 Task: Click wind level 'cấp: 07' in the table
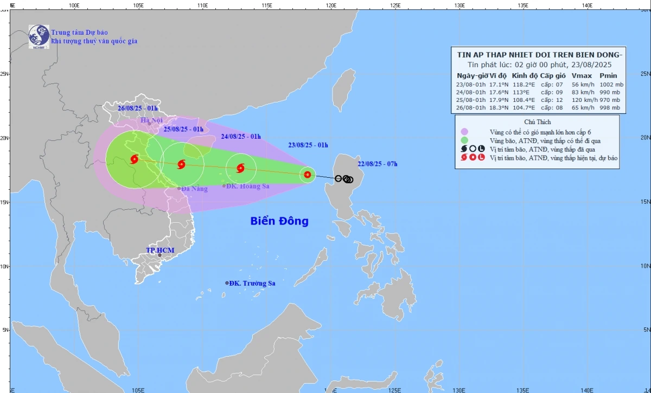552,85
